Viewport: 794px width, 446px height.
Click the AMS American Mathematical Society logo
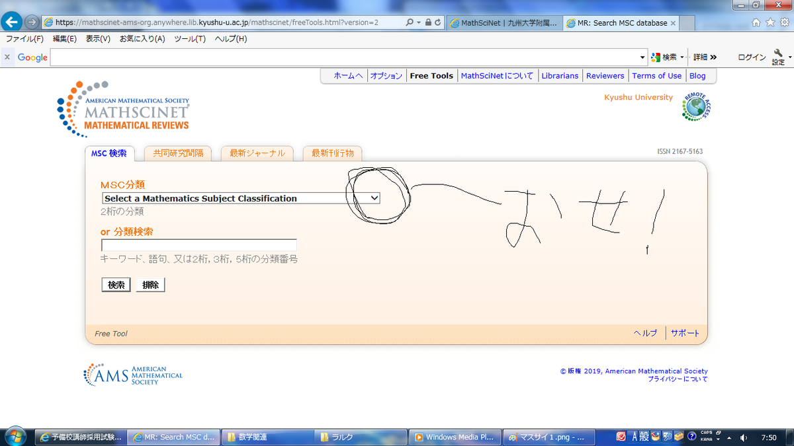133,375
